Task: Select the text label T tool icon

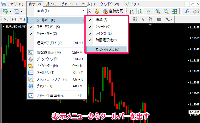Action: click(151, 20)
